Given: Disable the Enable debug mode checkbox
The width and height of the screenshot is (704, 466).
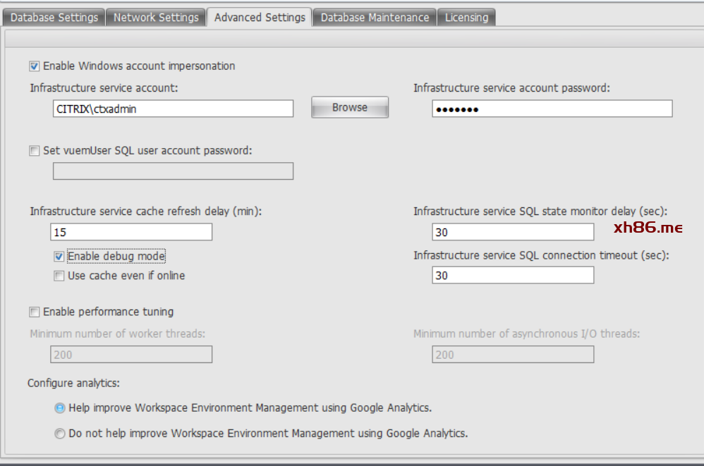Looking at the screenshot, I should tap(59, 257).
